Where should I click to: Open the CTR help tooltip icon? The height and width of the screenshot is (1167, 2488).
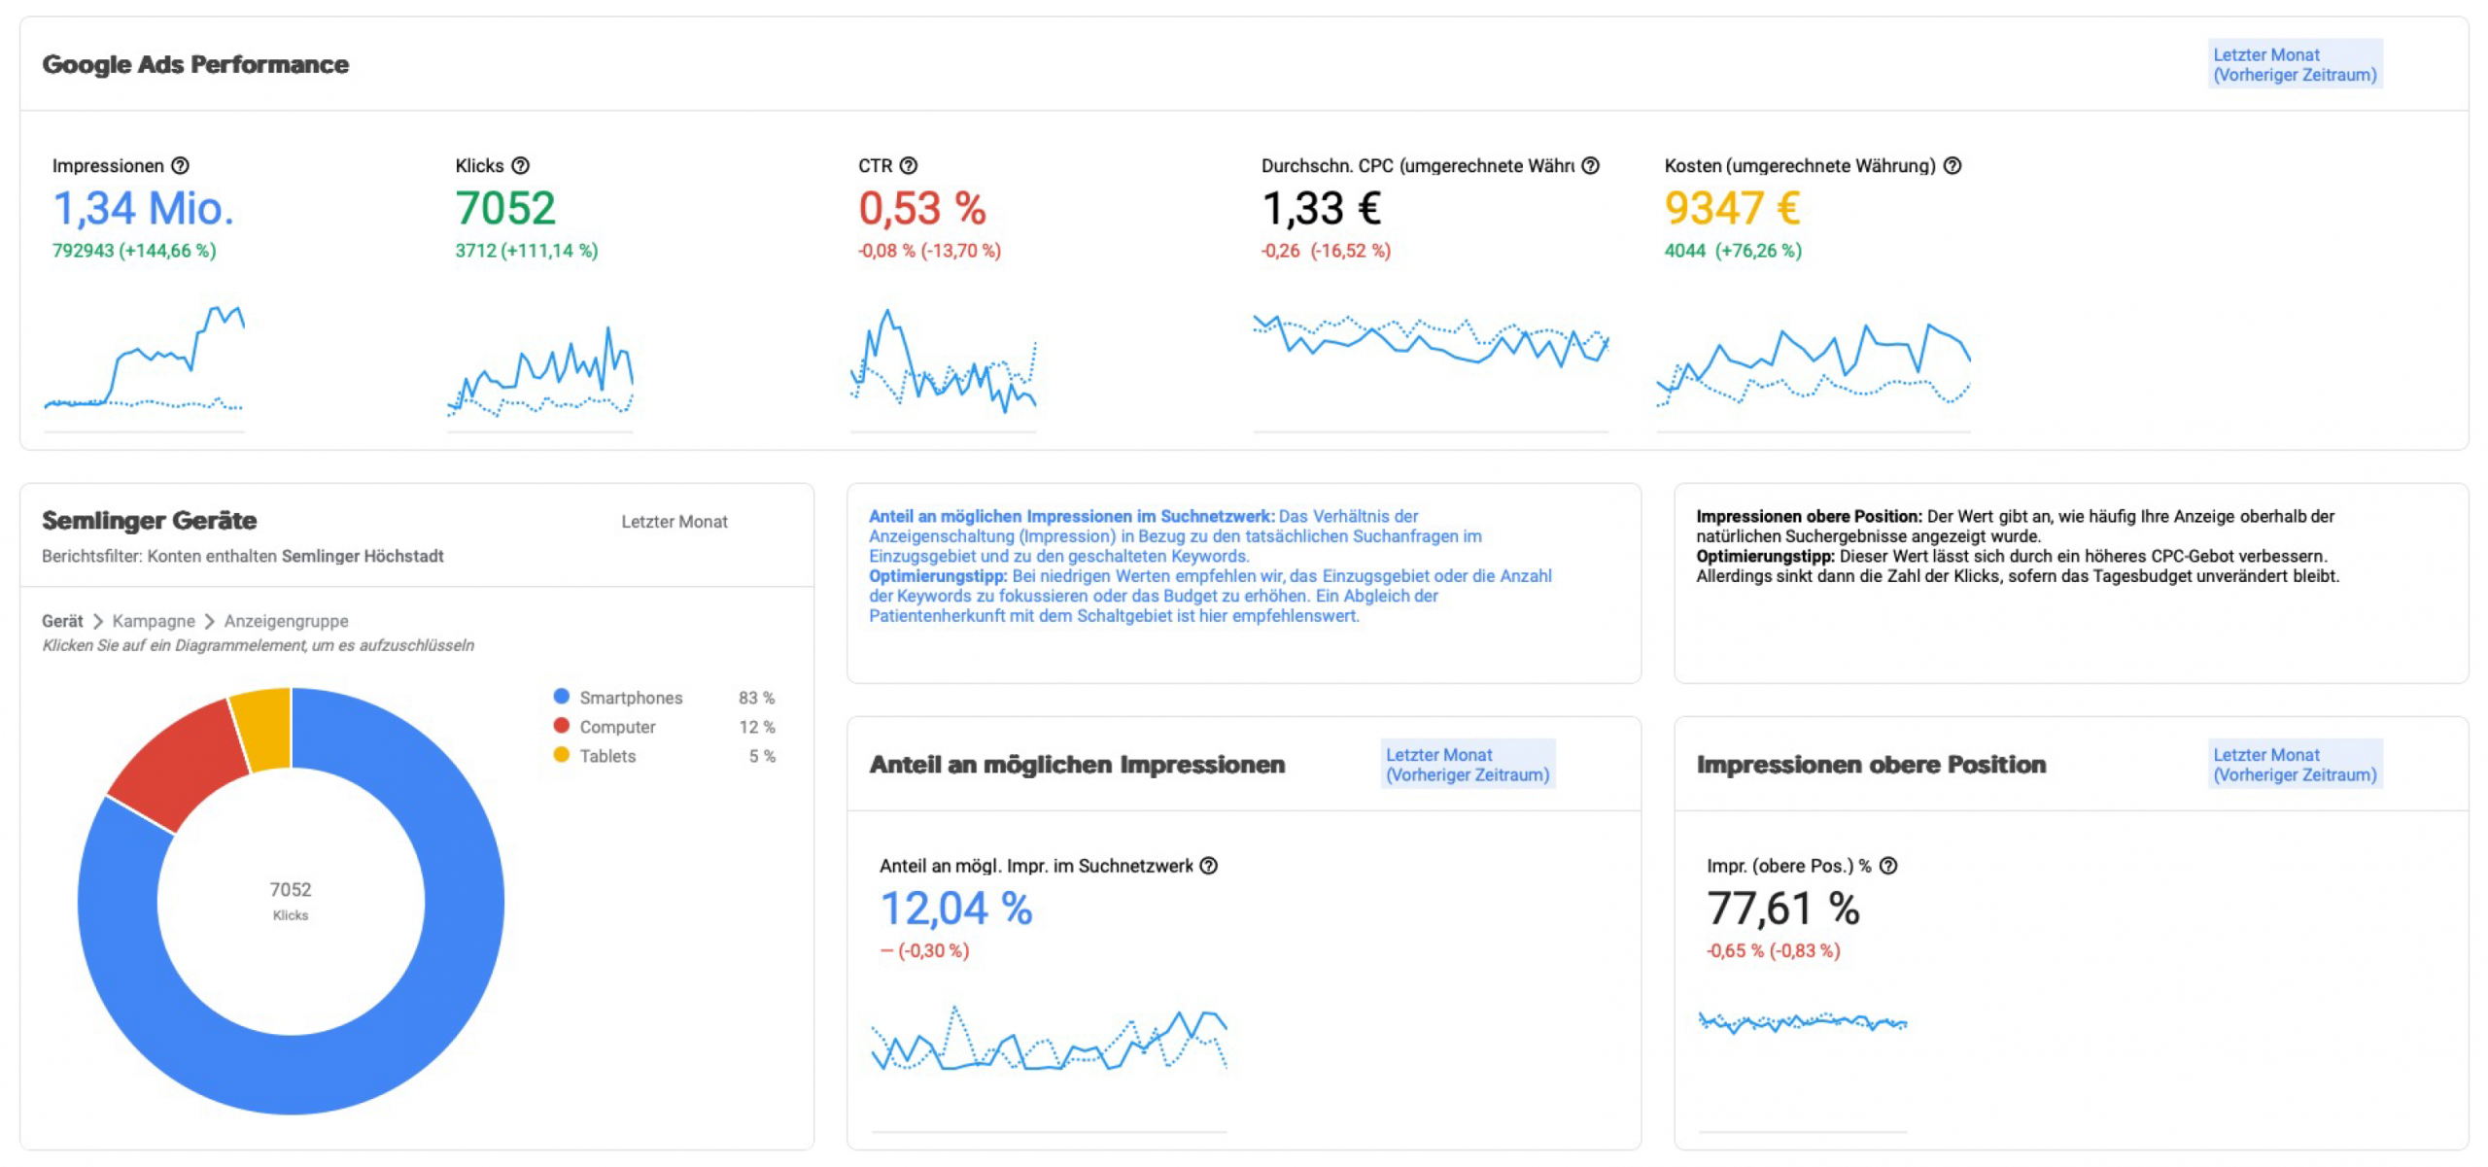[908, 166]
